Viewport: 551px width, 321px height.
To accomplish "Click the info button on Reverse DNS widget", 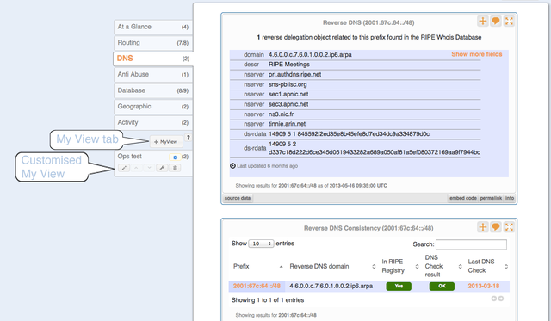I will click(x=510, y=198).
